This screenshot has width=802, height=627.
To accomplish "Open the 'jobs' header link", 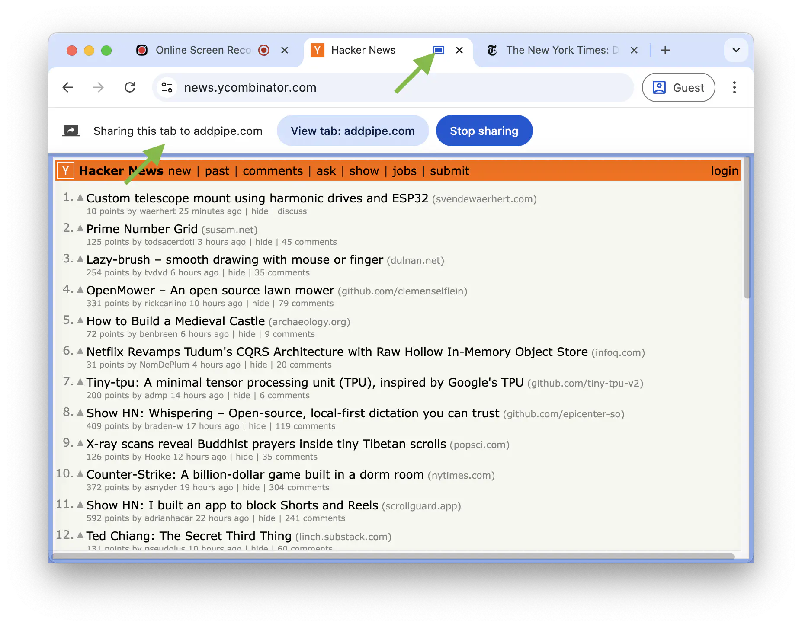I will point(404,171).
